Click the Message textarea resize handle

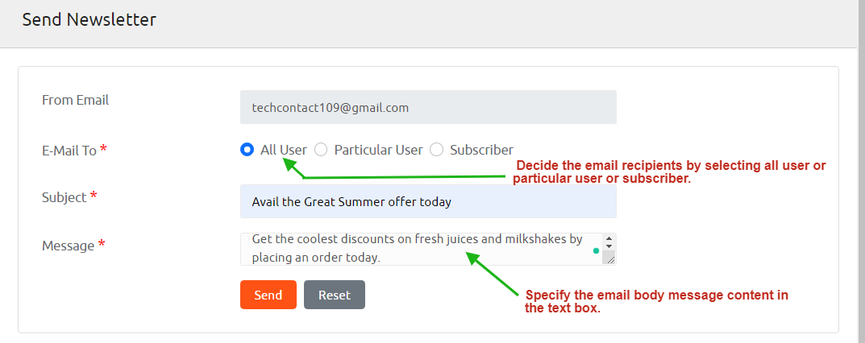coord(609,258)
